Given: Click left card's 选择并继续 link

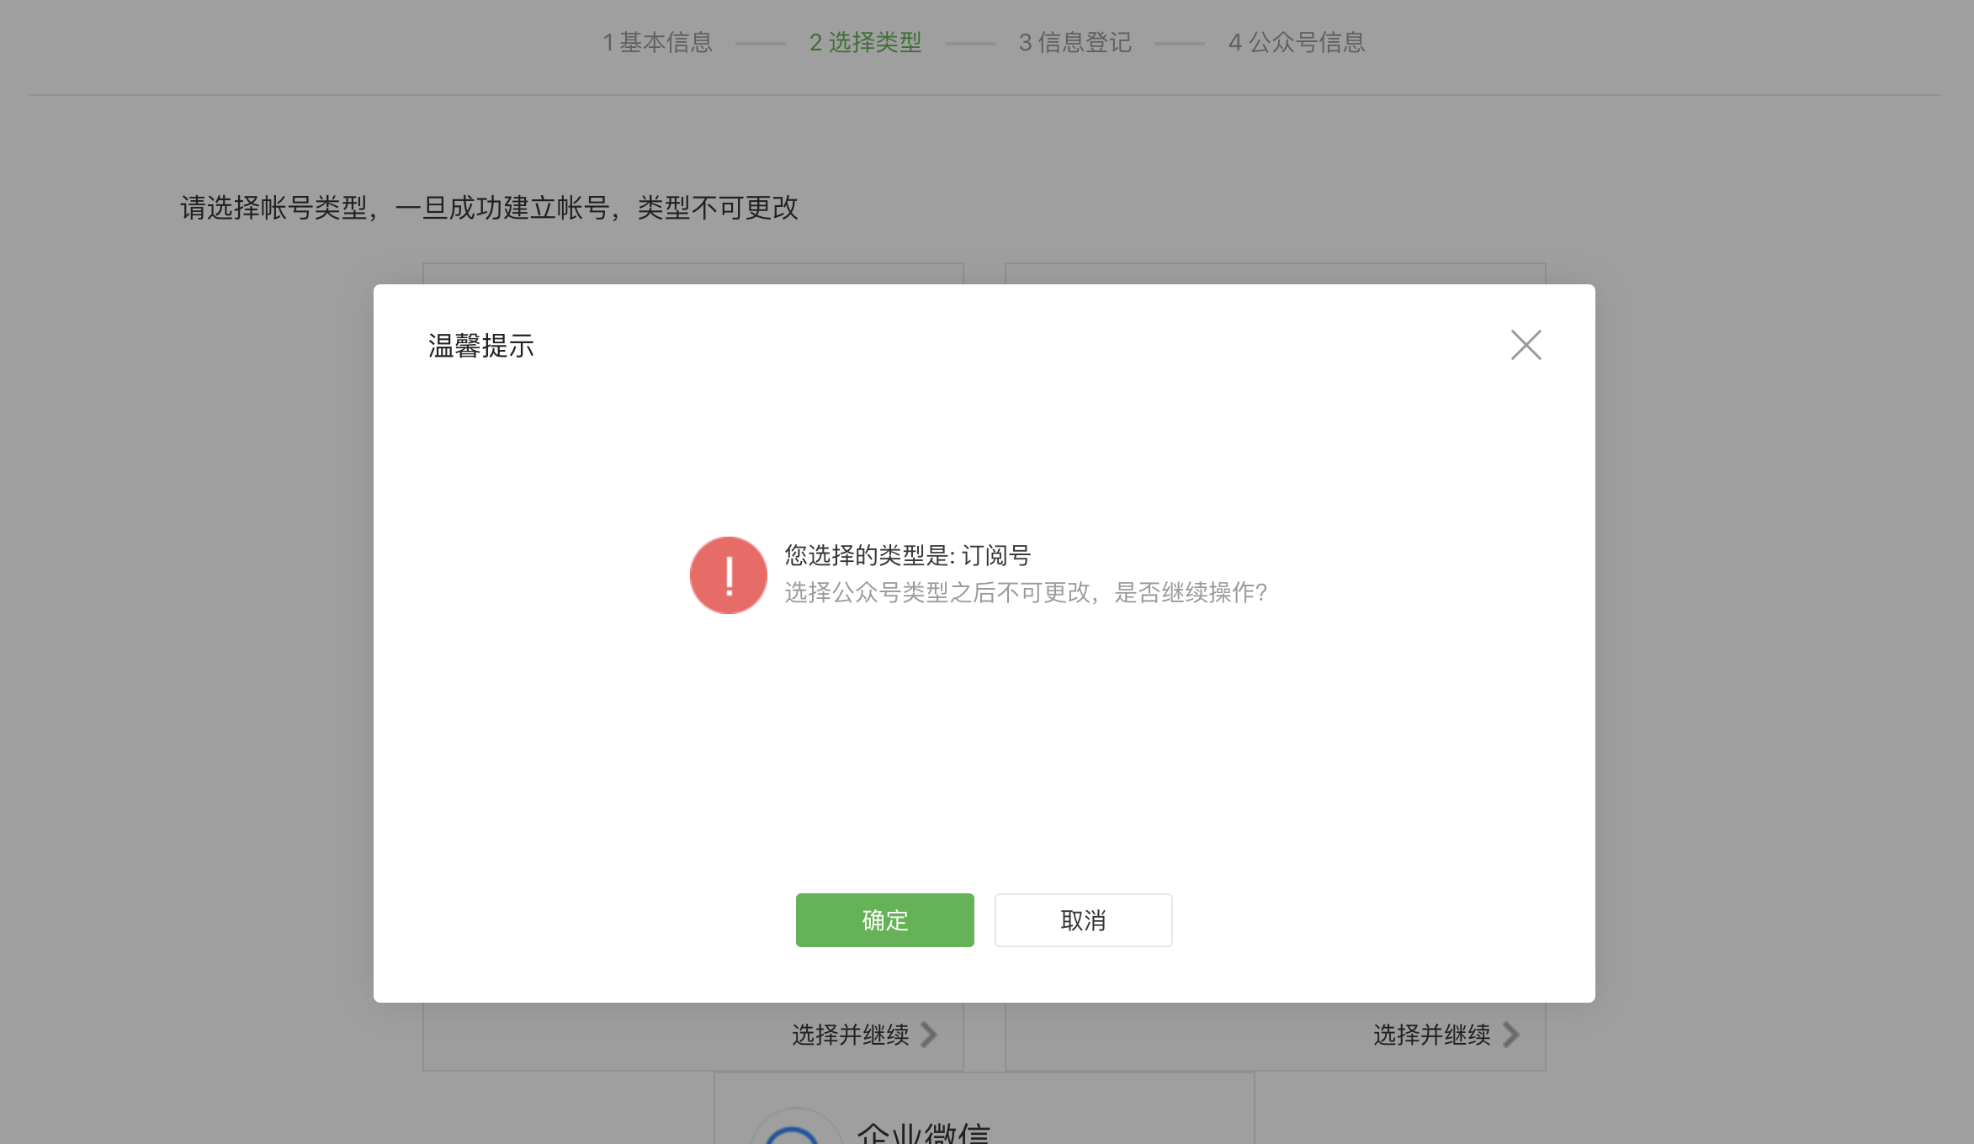Looking at the screenshot, I should tap(850, 1035).
